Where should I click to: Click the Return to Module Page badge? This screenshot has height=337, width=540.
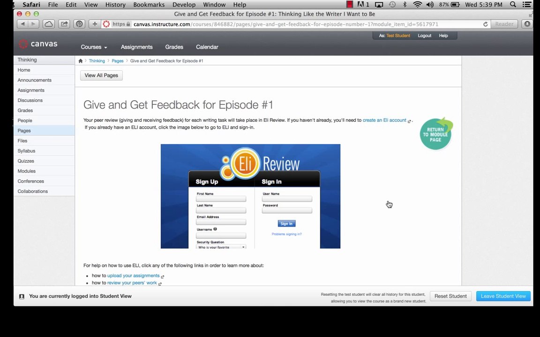pyautogui.click(x=436, y=134)
